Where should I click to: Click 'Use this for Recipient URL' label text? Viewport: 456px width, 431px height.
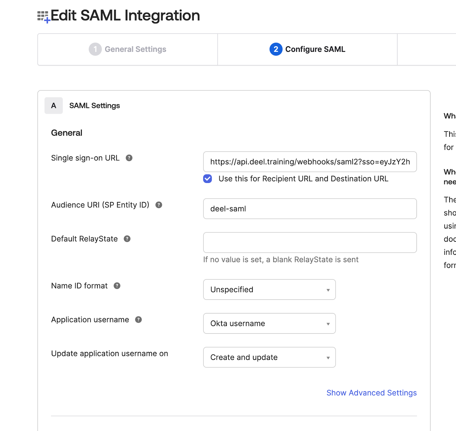click(x=304, y=179)
